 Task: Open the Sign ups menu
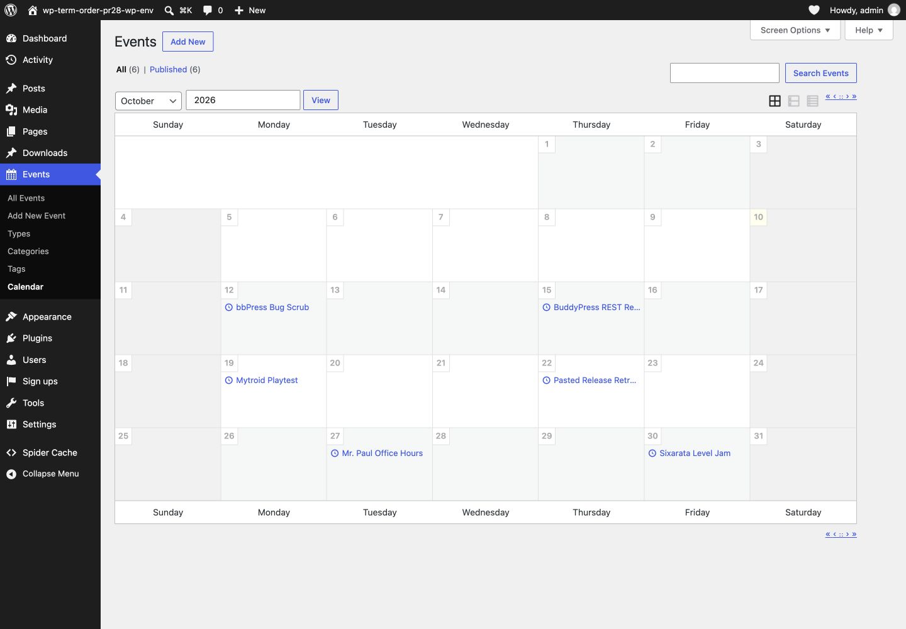pyautogui.click(x=50, y=381)
